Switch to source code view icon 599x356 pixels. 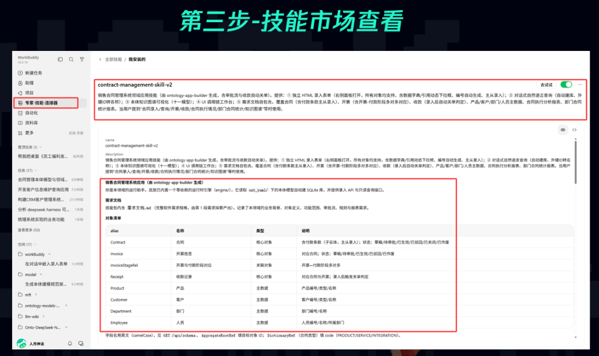(x=574, y=130)
